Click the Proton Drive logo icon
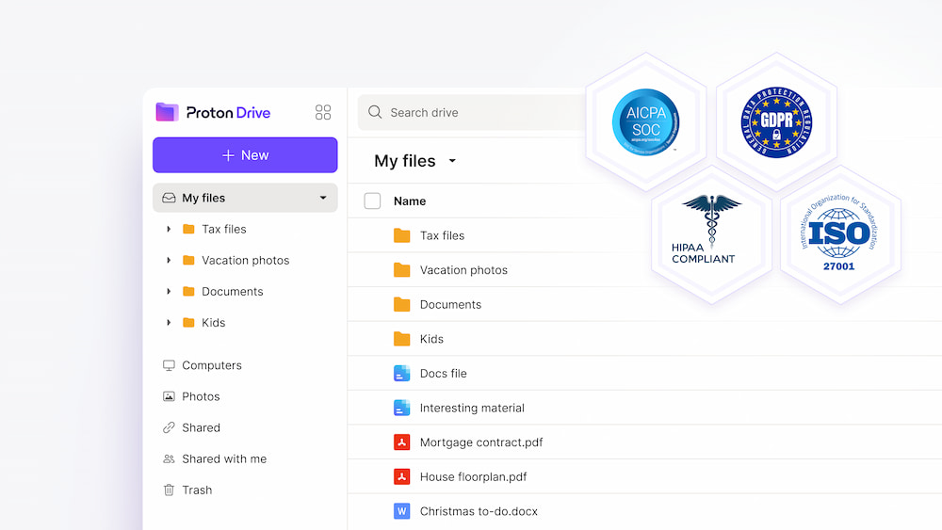942x530 pixels. 167,112
